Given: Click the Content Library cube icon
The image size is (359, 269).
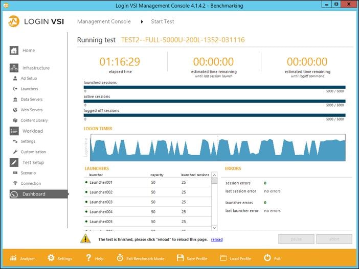Looking at the screenshot, I should pyautogui.click(x=15, y=120).
